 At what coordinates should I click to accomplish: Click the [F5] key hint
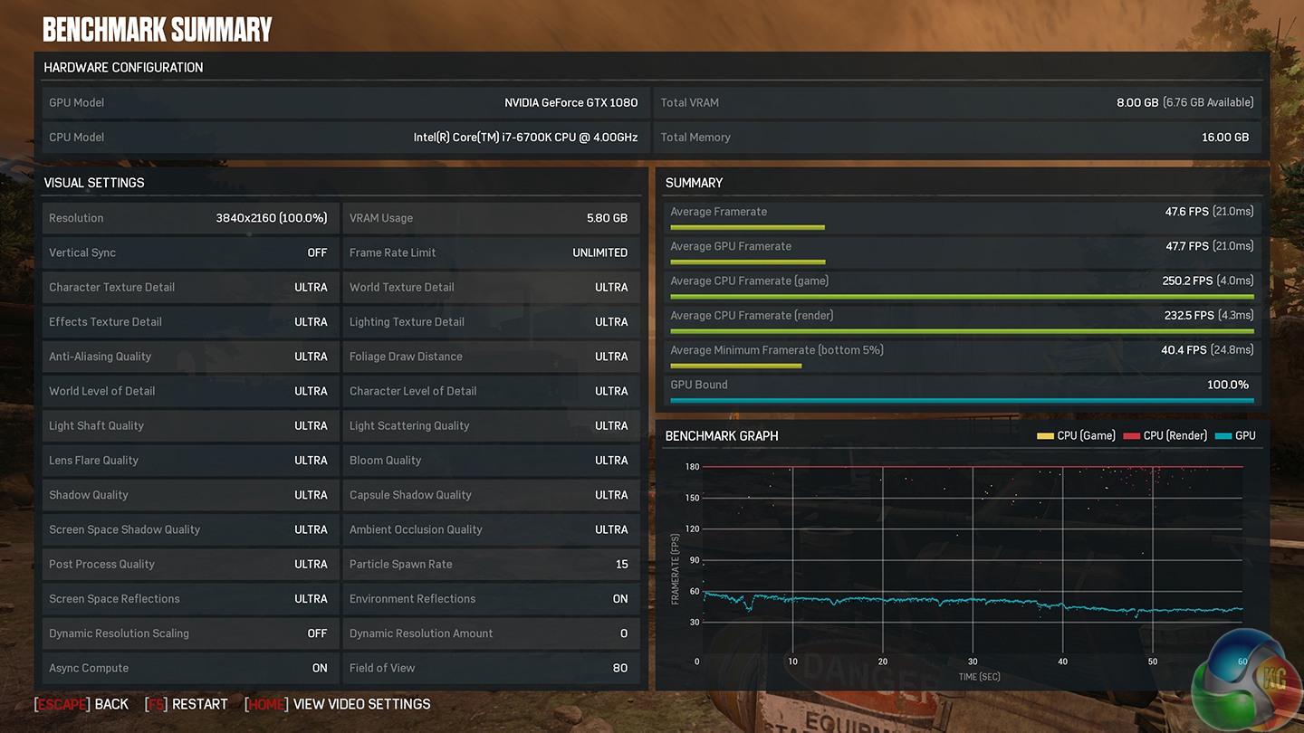pyautogui.click(x=156, y=704)
